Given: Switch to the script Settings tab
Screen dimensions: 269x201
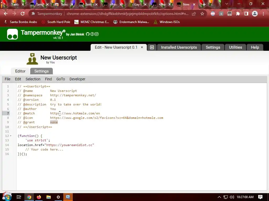Looking at the screenshot, I should pos(41,71).
